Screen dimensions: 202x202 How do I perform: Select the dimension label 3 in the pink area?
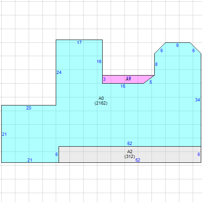click(104, 79)
